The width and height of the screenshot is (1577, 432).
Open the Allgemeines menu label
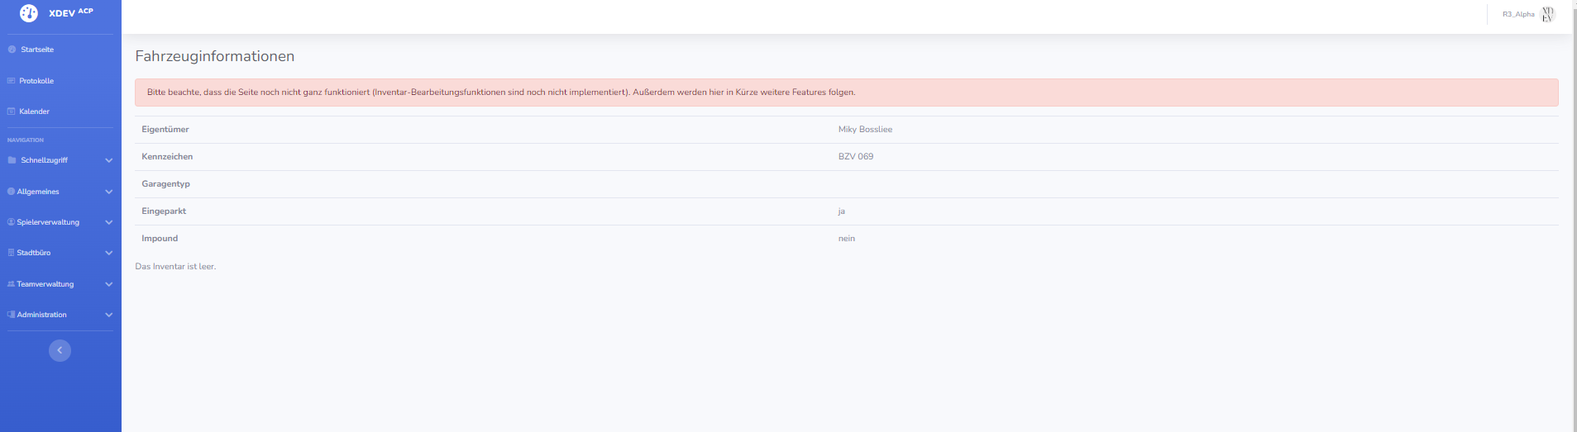[38, 192]
